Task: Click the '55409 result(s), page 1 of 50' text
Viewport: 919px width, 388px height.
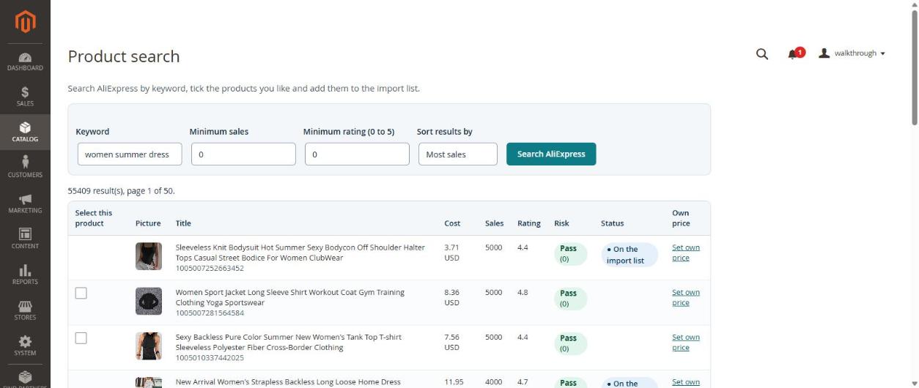Action: pos(121,190)
